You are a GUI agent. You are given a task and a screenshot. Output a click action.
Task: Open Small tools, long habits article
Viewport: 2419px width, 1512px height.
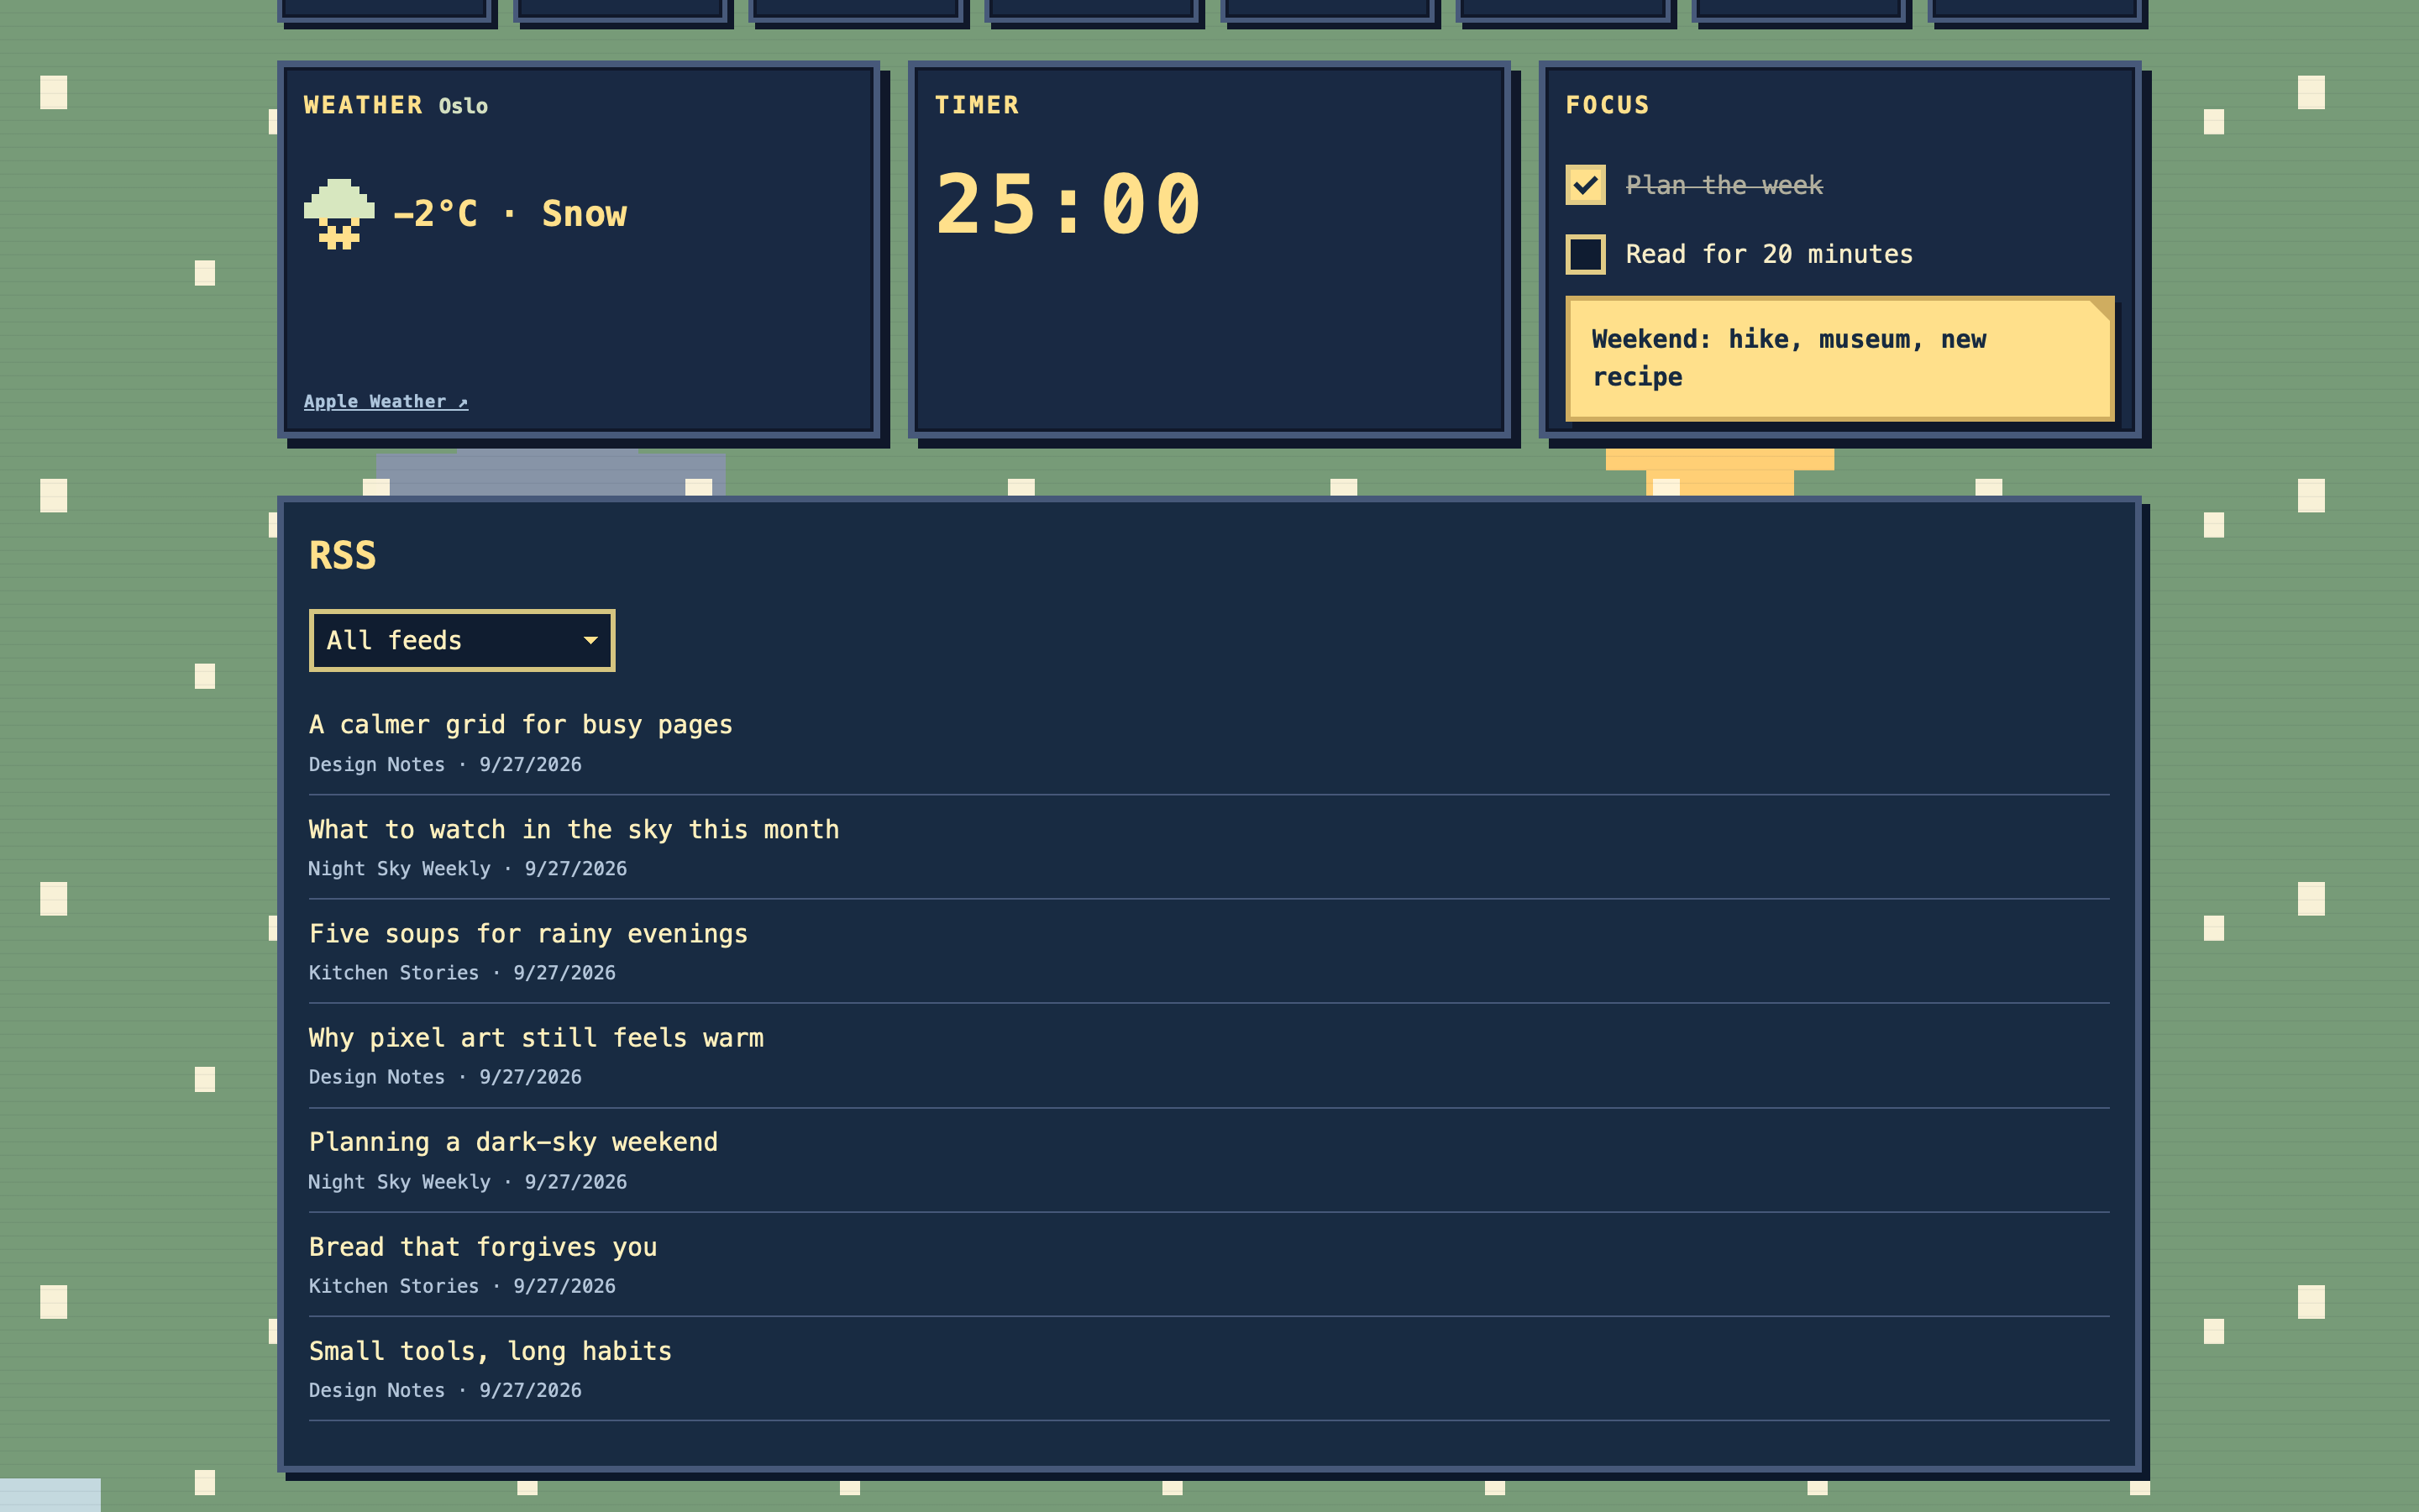(x=490, y=1351)
